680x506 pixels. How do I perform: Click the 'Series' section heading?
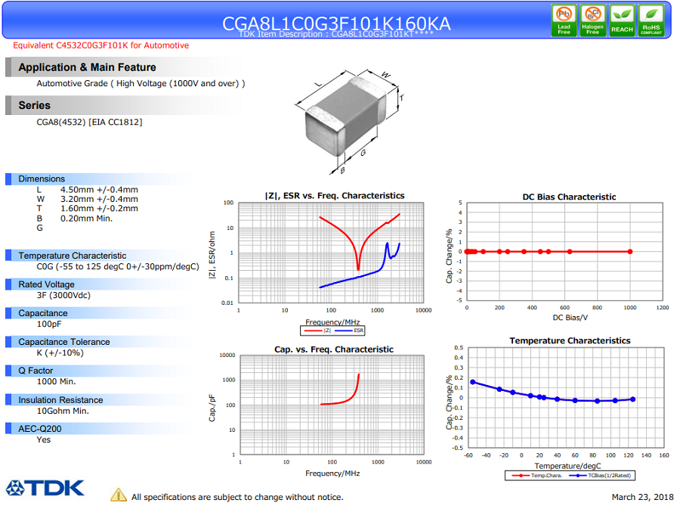34,105
